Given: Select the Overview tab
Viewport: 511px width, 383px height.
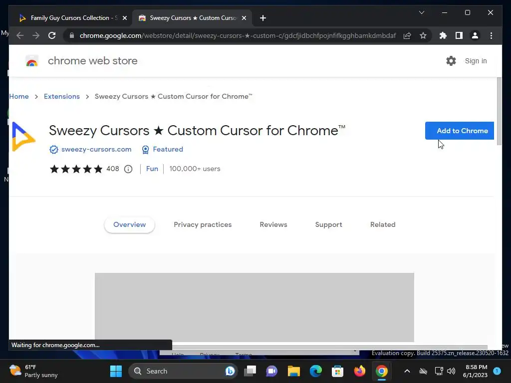Looking at the screenshot, I should (x=129, y=224).
